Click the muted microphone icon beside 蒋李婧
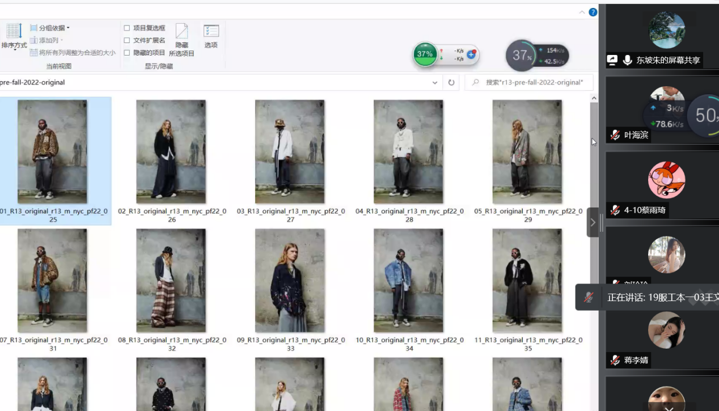Image resolution: width=719 pixels, height=411 pixels. pos(615,360)
